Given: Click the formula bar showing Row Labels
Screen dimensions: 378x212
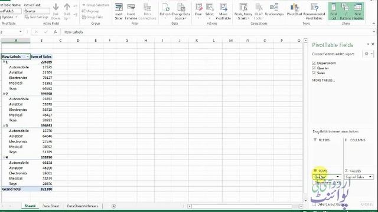Looking at the screenshot, I should (x=217, y=32).
